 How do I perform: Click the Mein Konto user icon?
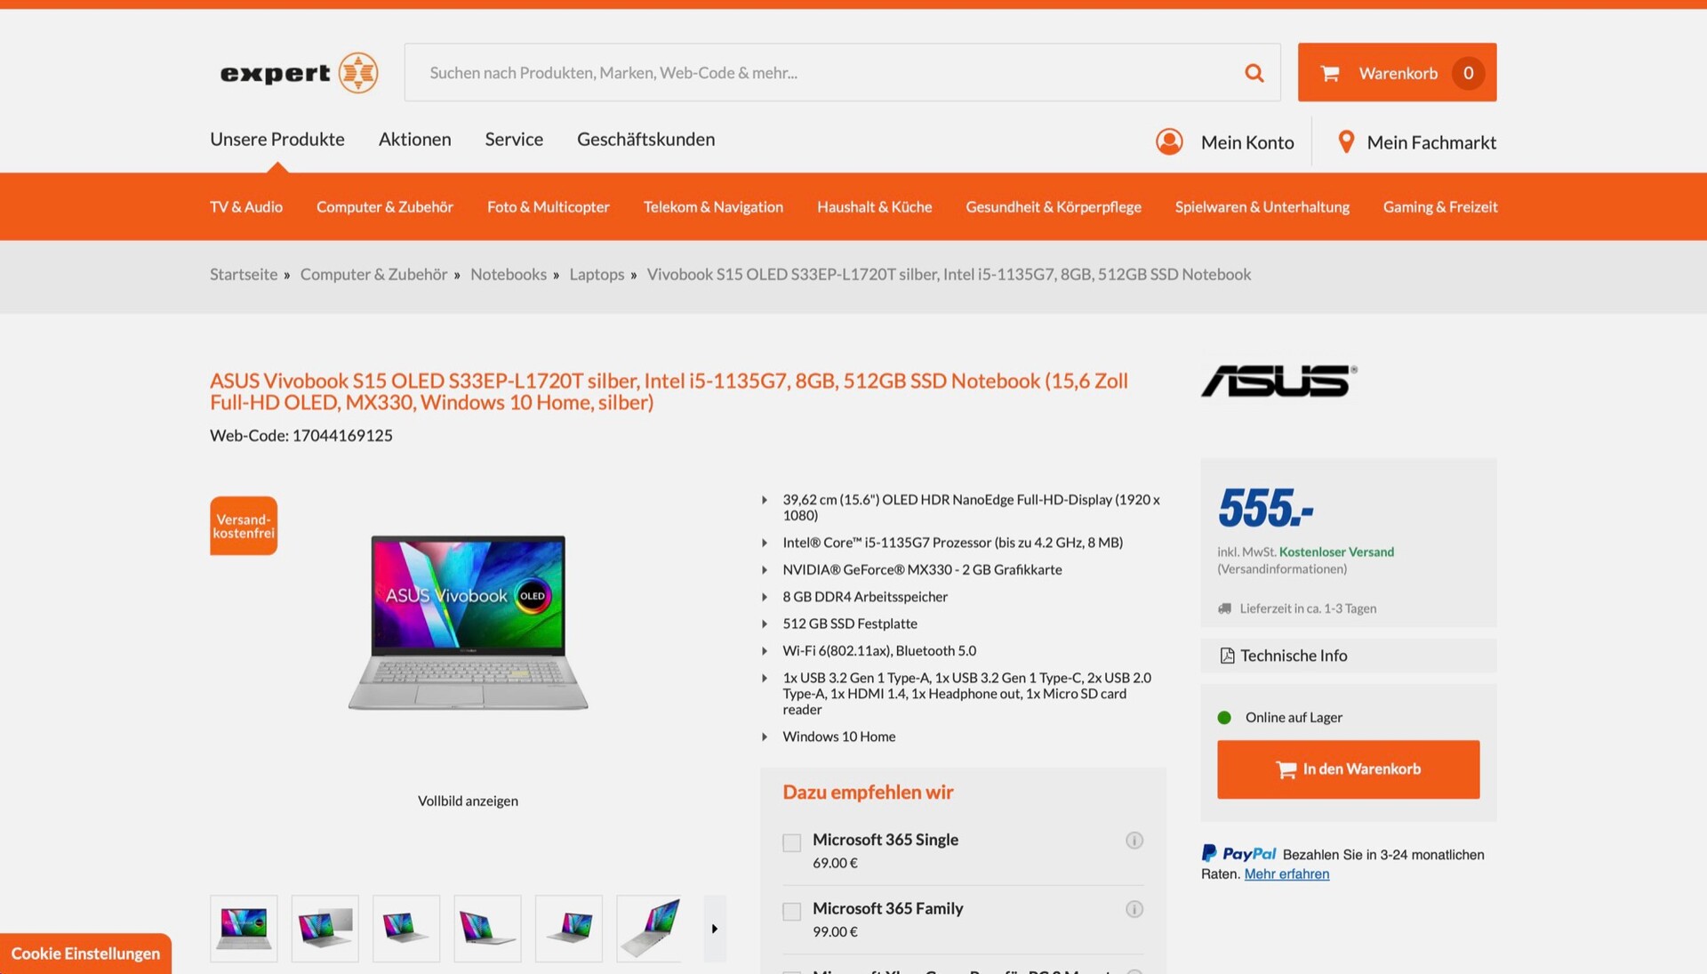1169,141
